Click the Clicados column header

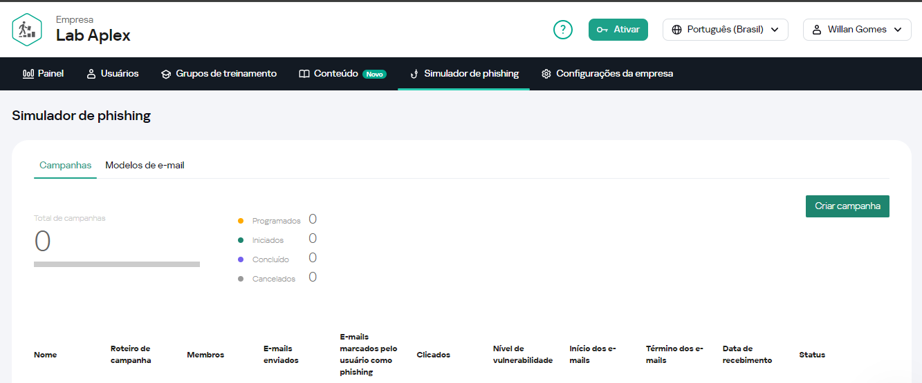434,355
